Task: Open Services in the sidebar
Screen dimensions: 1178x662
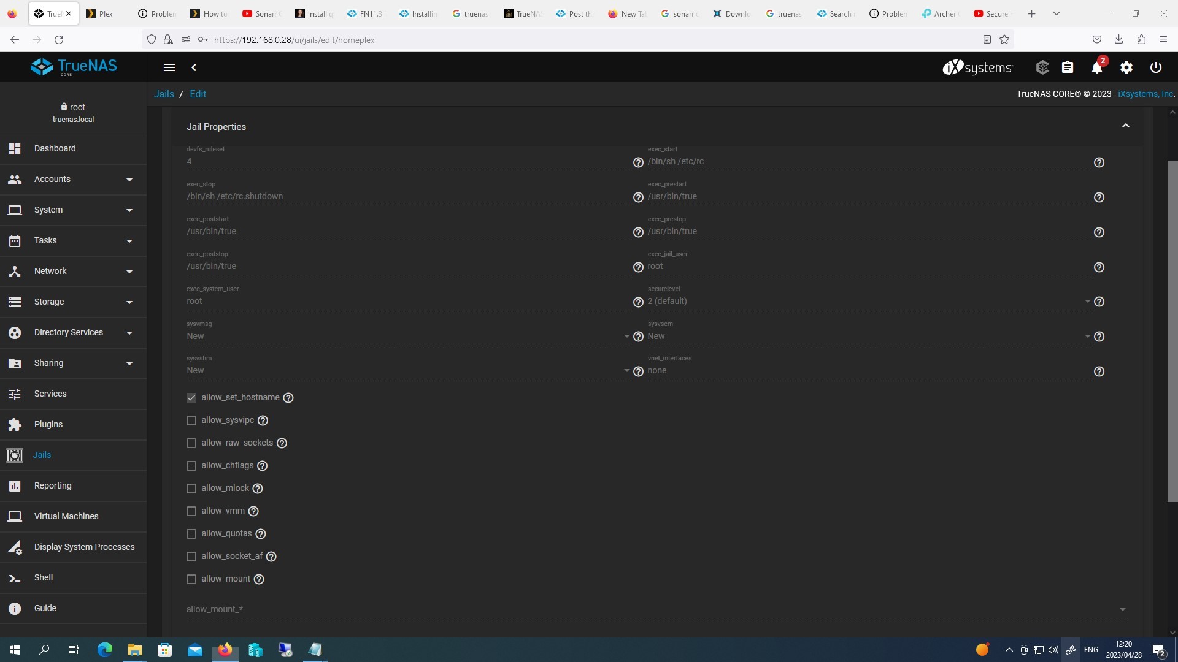Action: [x=74, y=394]
